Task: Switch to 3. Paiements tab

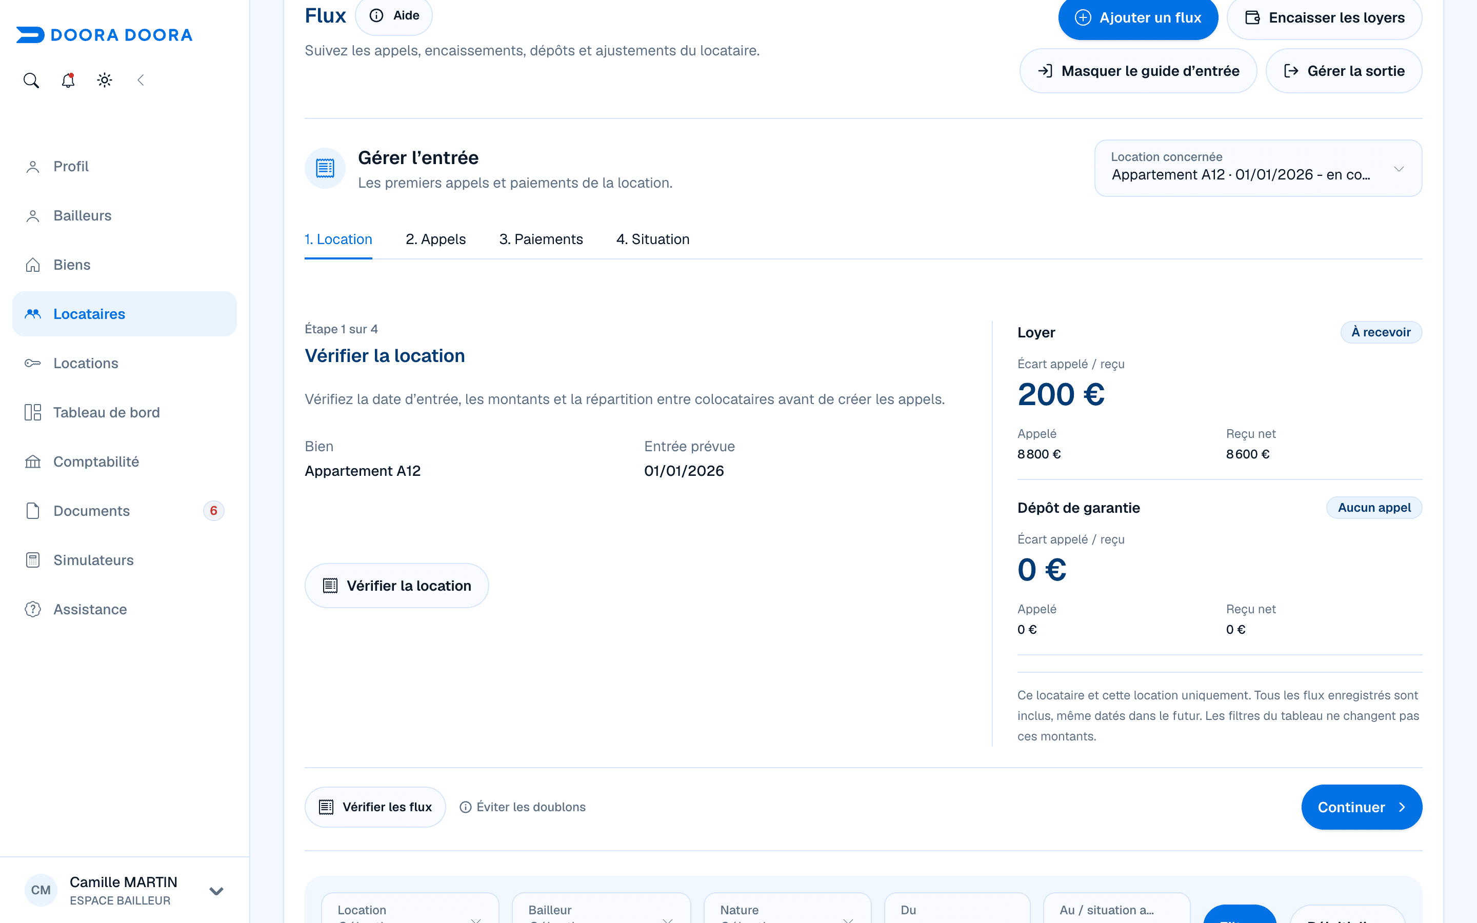Action: 541,239
